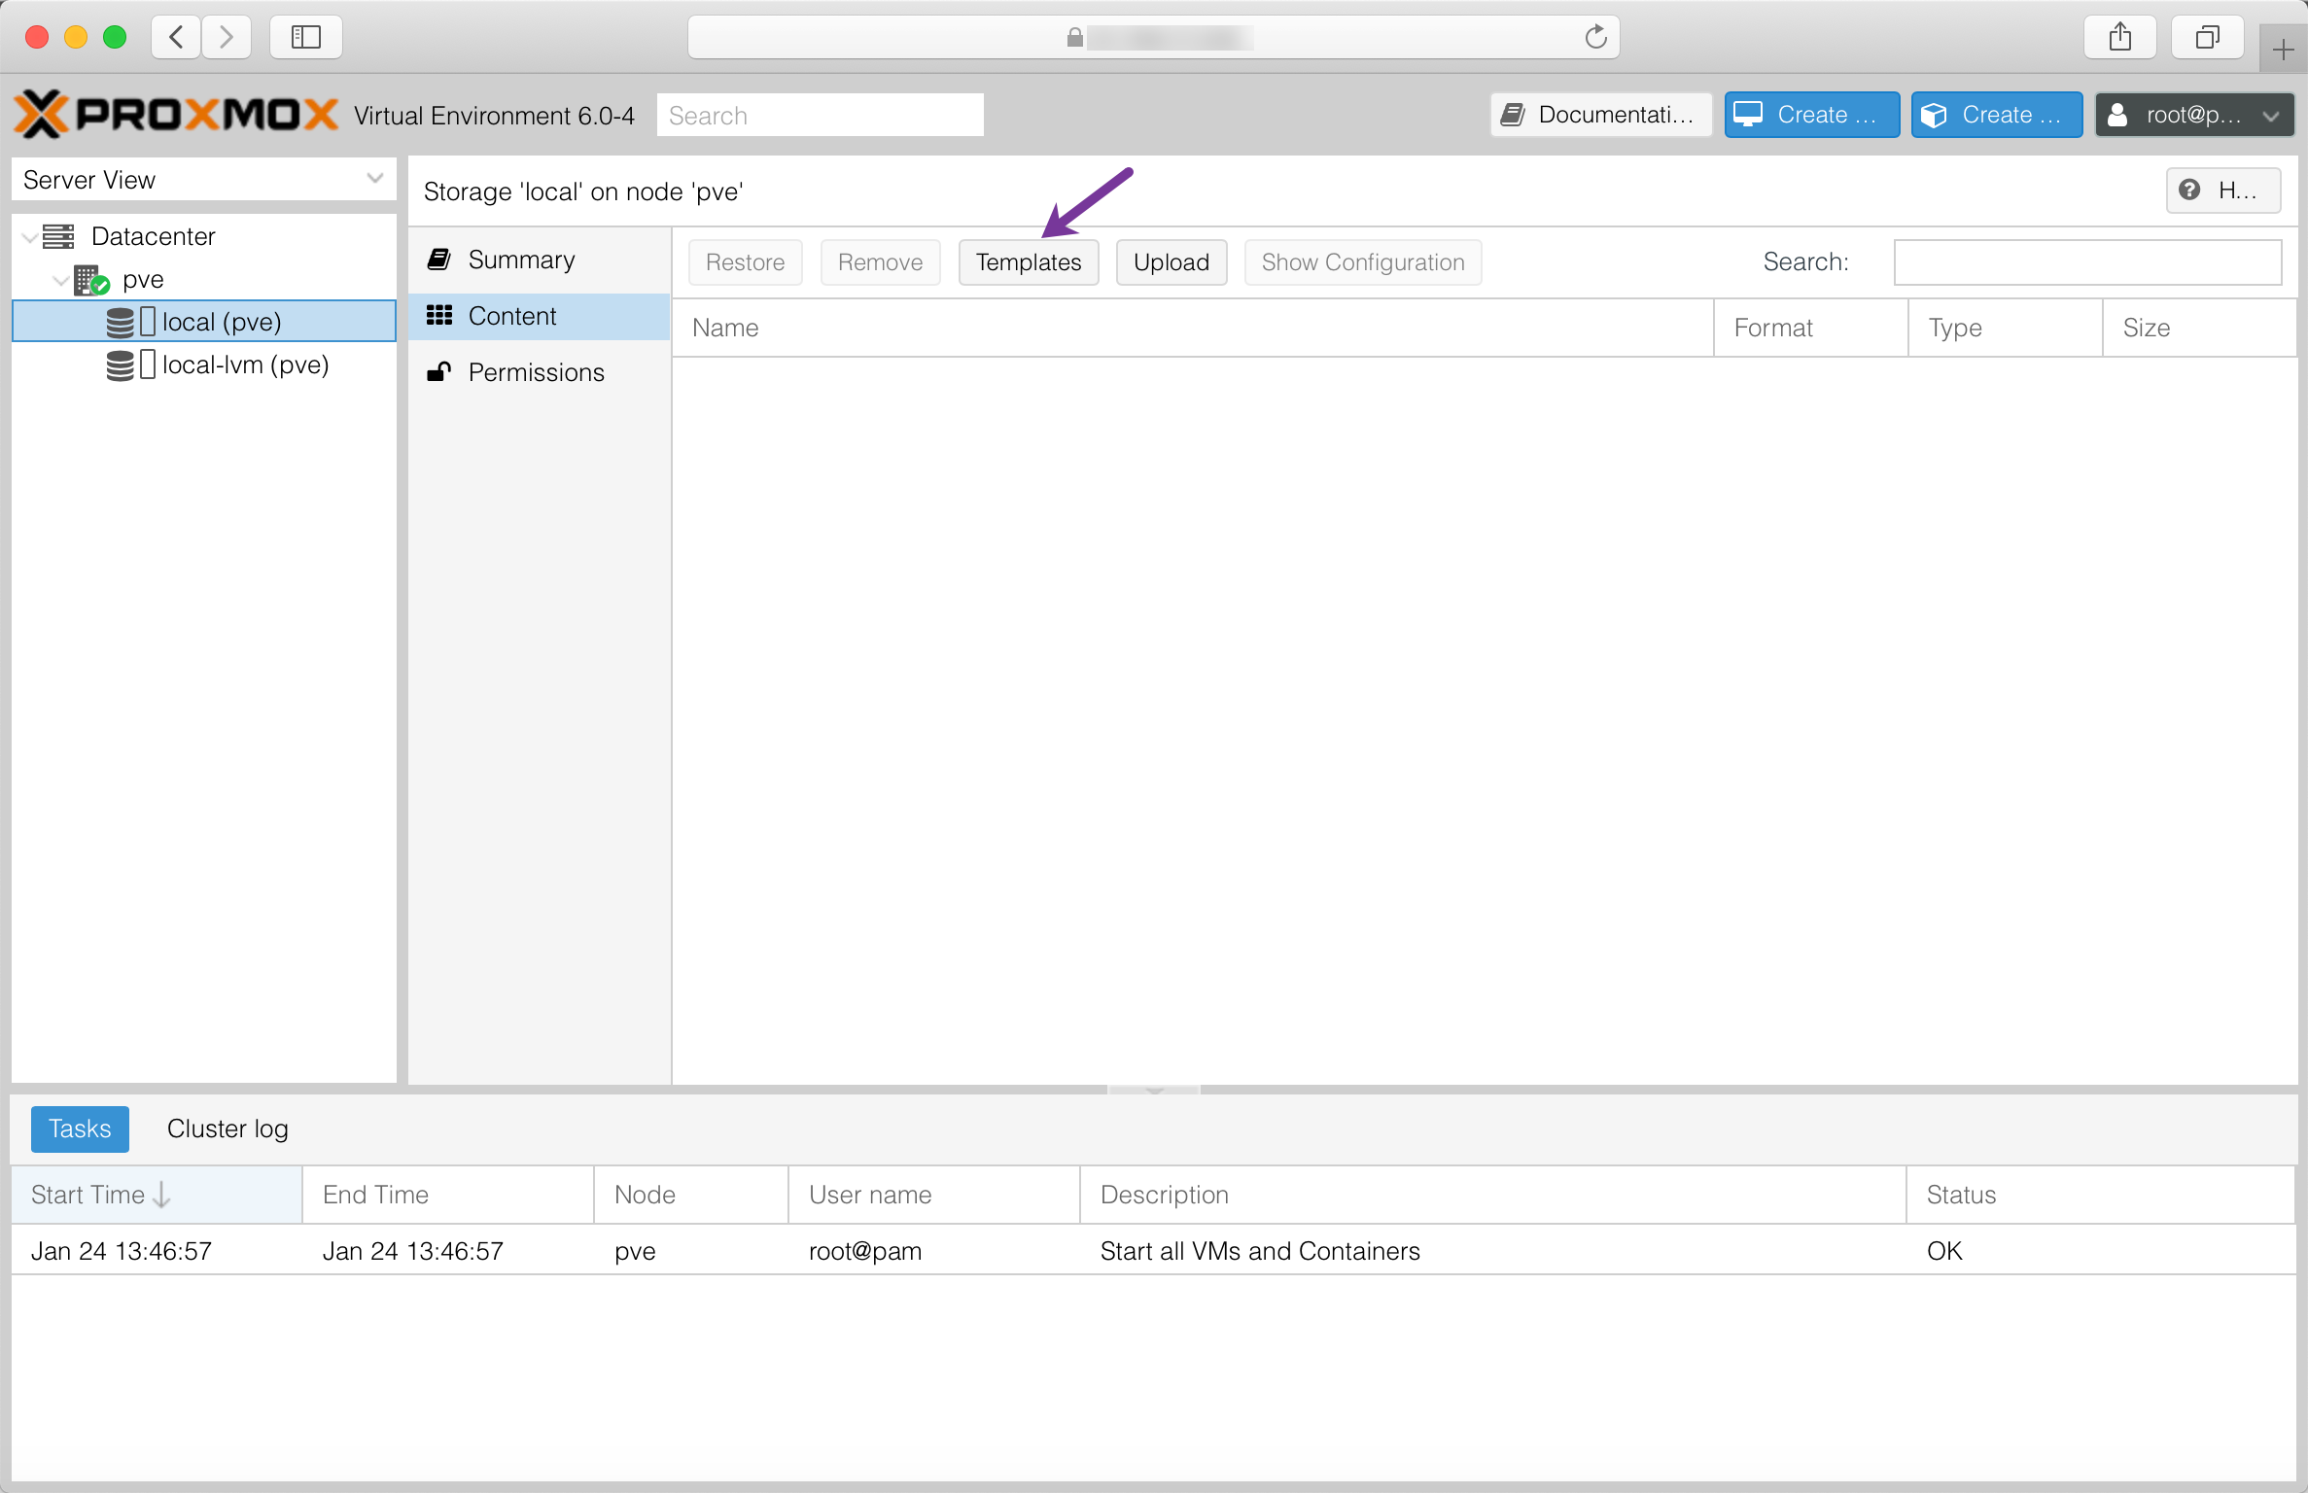The image size is (2308, 1493).
Task: Click the Upload button
Action: click(x=1171, y=262)
